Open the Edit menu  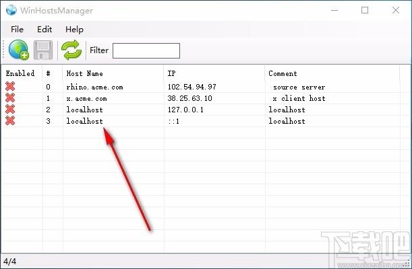point(45,30)
